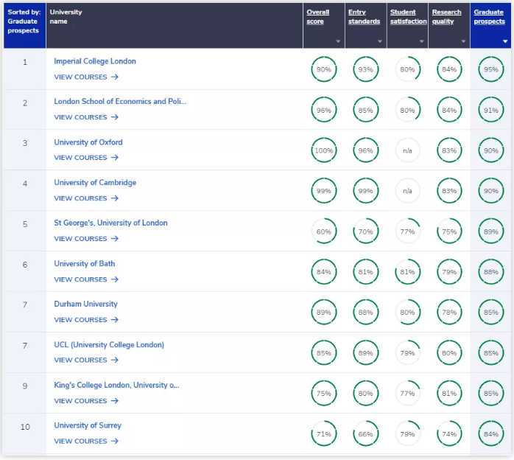Screen dimensions: 514x460
Task: Open University of Surrey link
Action: (88, 425)
